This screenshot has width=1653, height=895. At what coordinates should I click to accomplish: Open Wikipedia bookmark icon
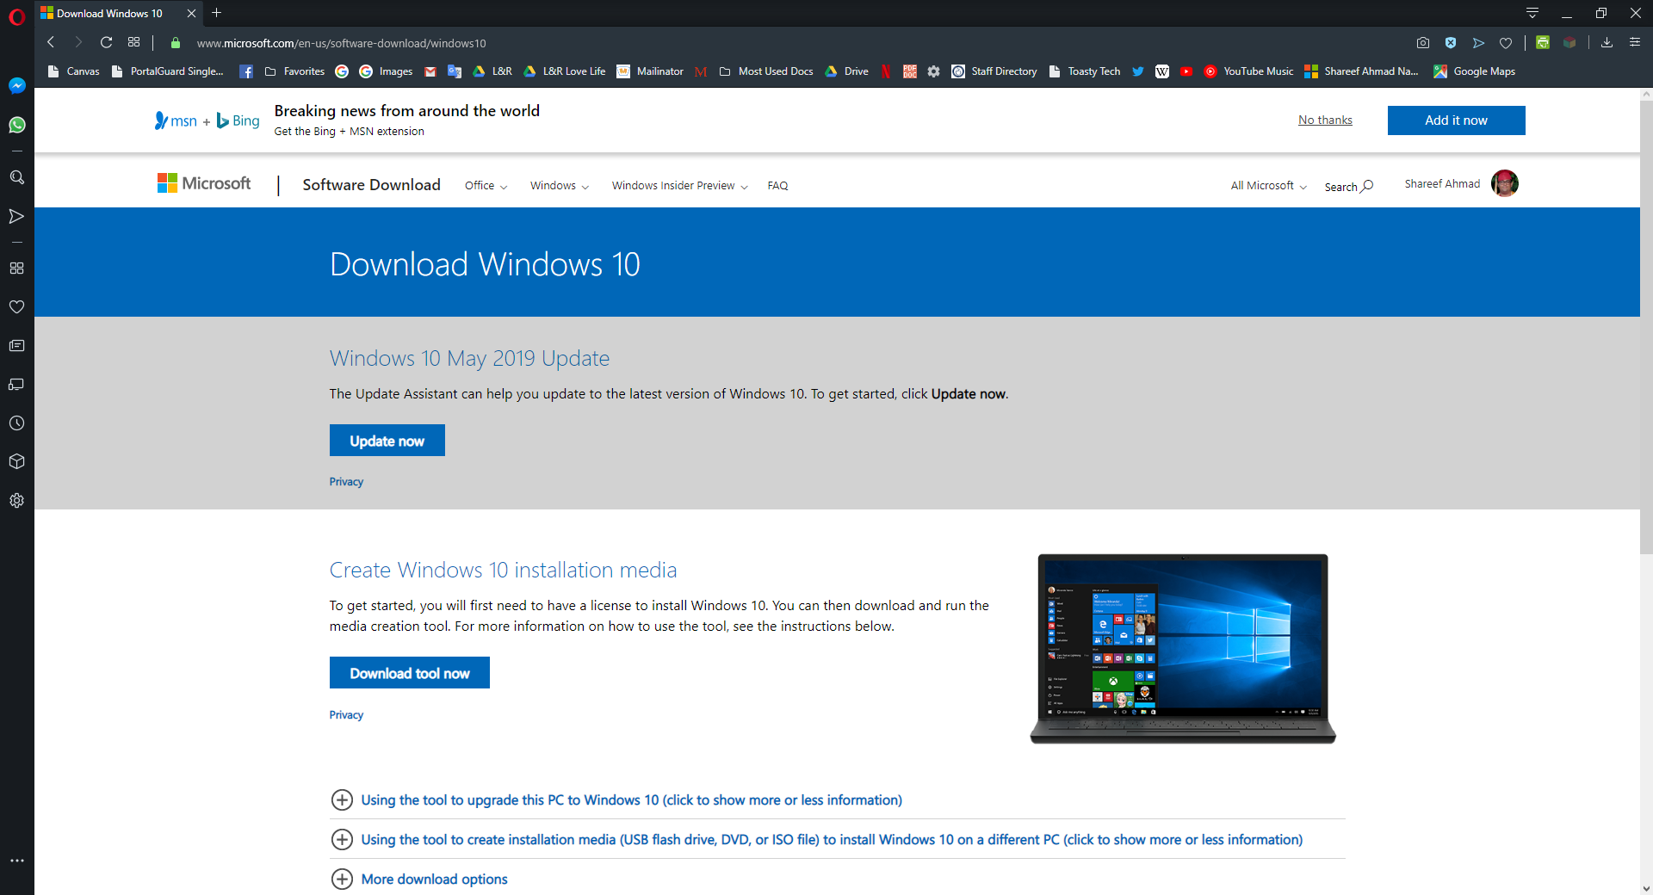pos(1162,71)
